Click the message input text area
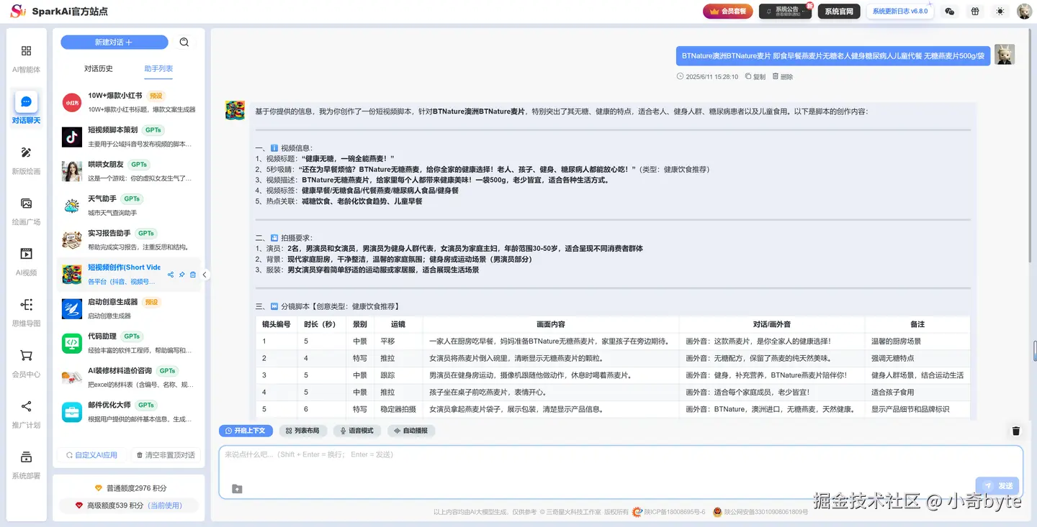Screen dimensions: 1037x527 pyautogui.click(x=620, y=464)
